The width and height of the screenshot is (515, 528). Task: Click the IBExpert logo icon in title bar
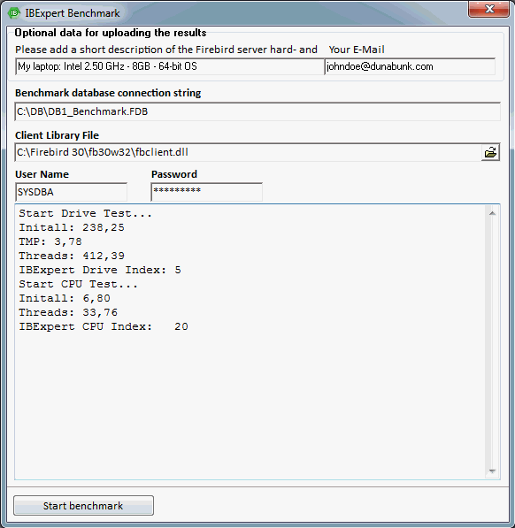[x=14, y=13]
